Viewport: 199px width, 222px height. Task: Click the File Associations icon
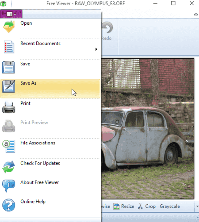click(x=8, y=146)
